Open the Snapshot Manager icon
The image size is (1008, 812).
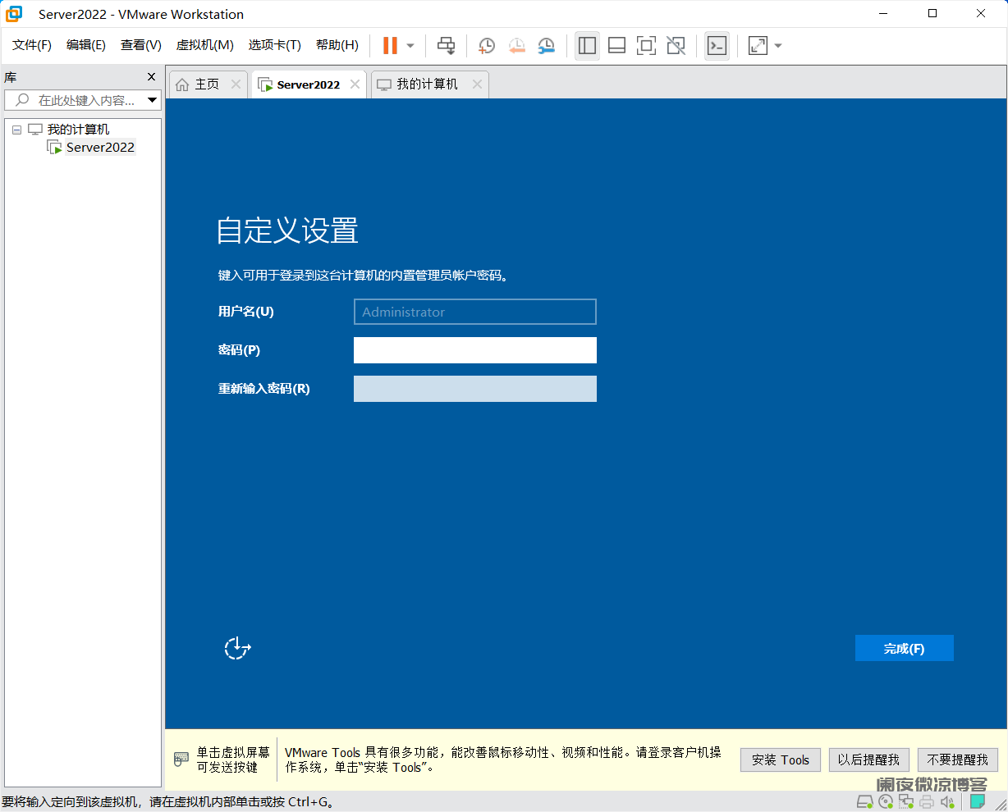[547, 46]
